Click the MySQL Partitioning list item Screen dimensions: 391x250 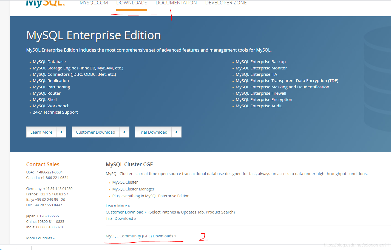click(x=52, y=87)
